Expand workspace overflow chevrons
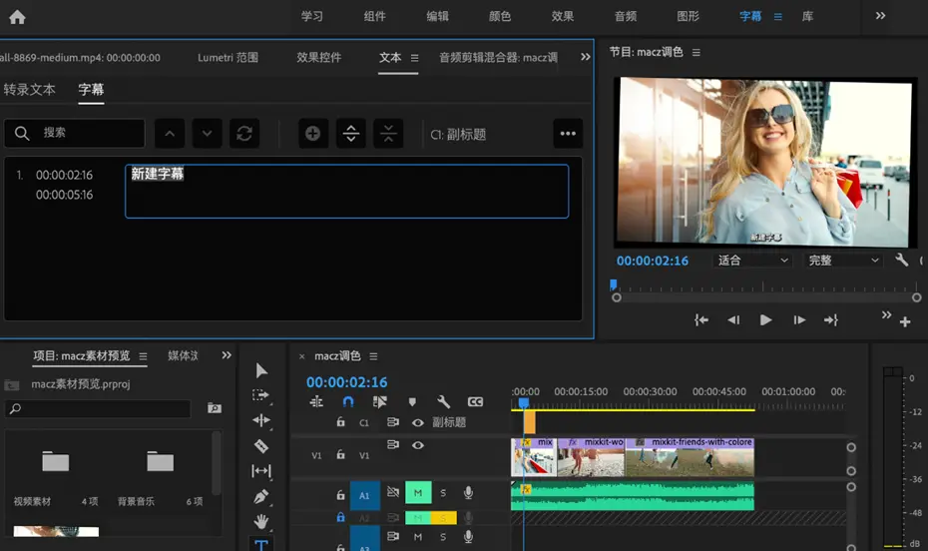928x551 pixels. click(x=881, y=16)
